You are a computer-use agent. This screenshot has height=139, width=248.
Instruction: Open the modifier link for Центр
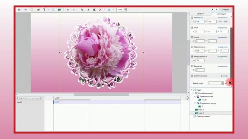coord(223,37)
